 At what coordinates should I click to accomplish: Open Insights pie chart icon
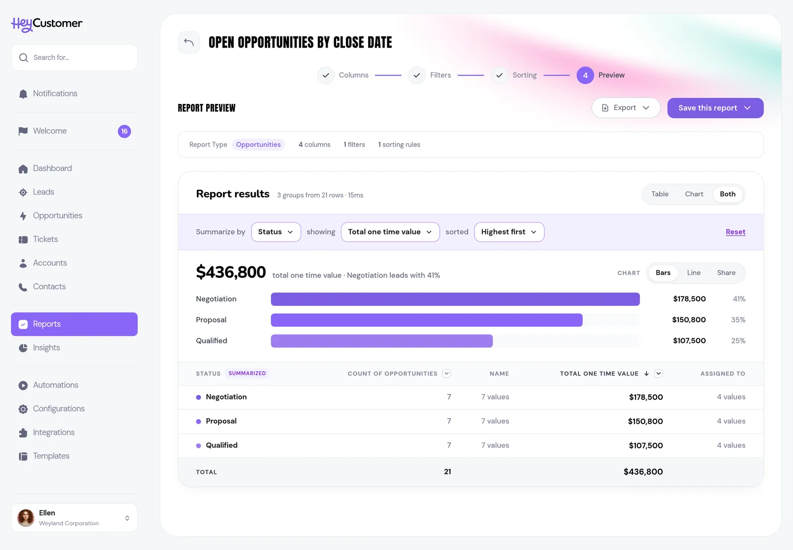(x=23, y=348)
